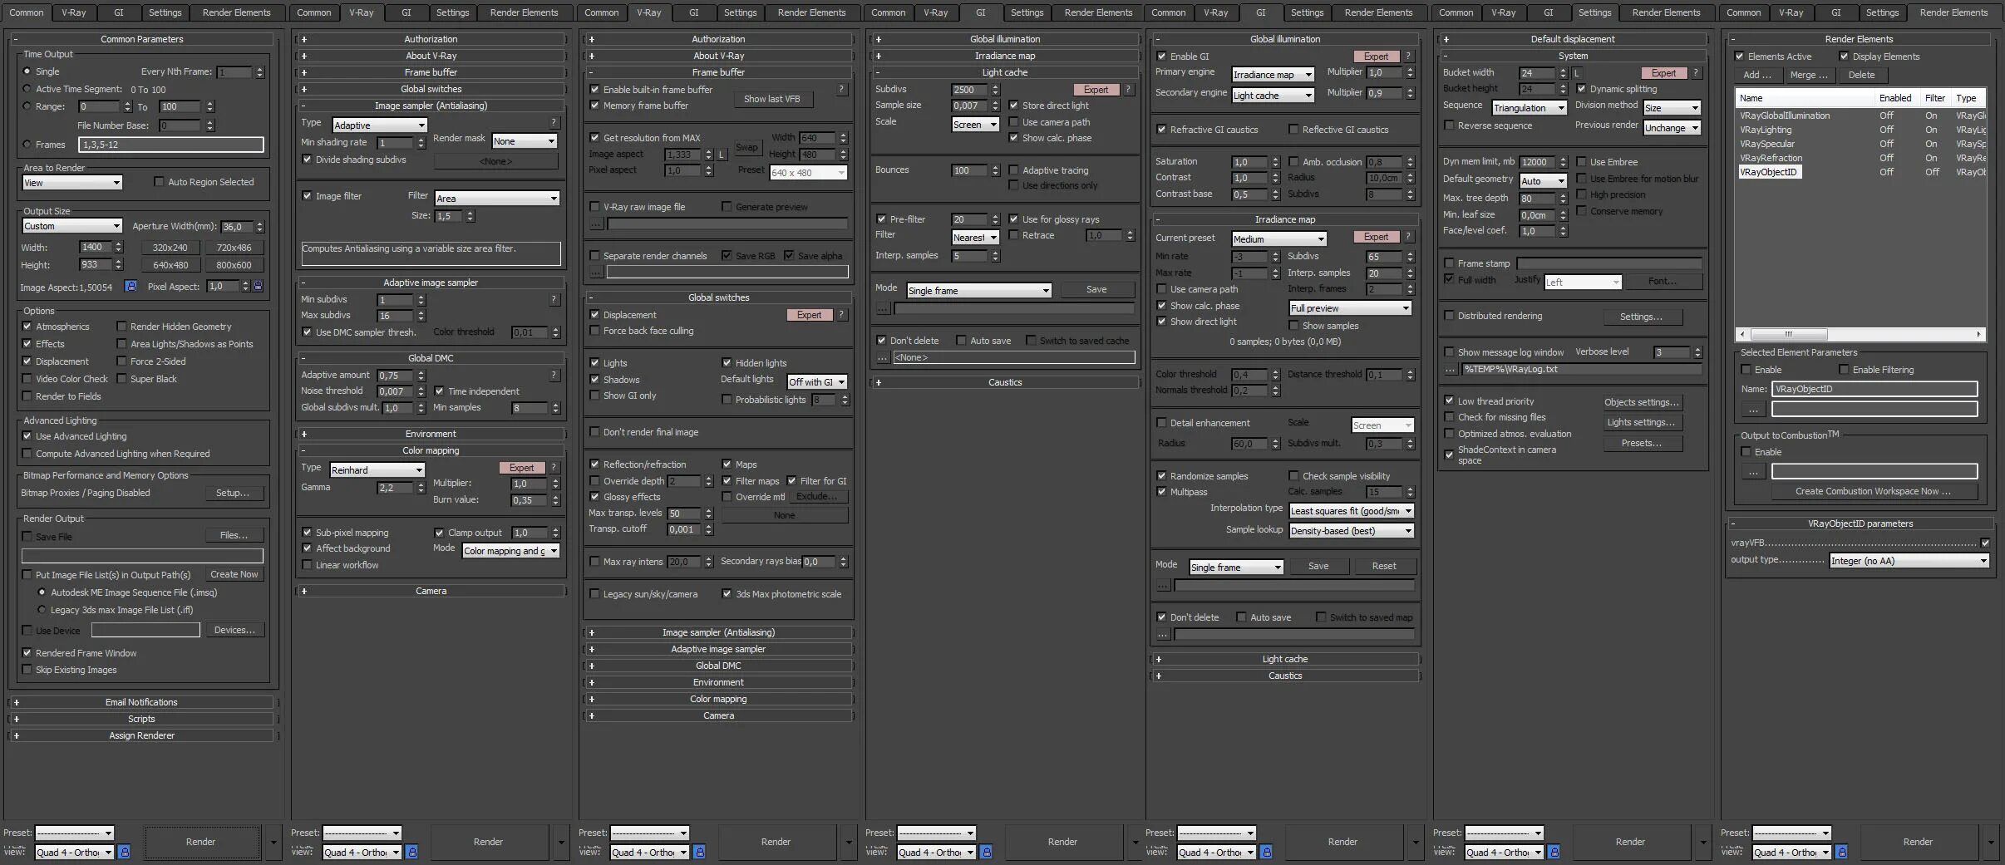Click '?' beside Irradiance map Current preset
The image size is (2005, 865).
[1408, 237]
